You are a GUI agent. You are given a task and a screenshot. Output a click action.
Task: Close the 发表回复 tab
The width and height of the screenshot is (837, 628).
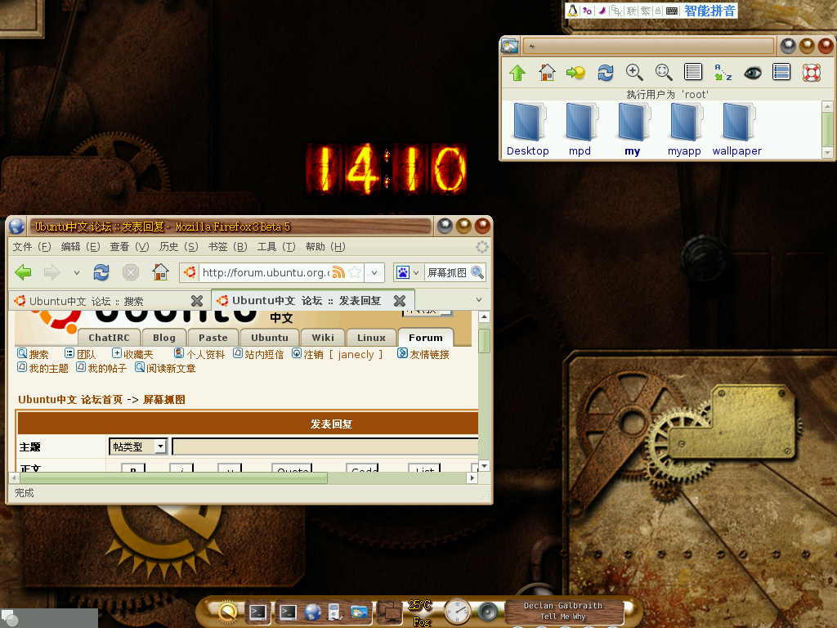coord(399,301)
